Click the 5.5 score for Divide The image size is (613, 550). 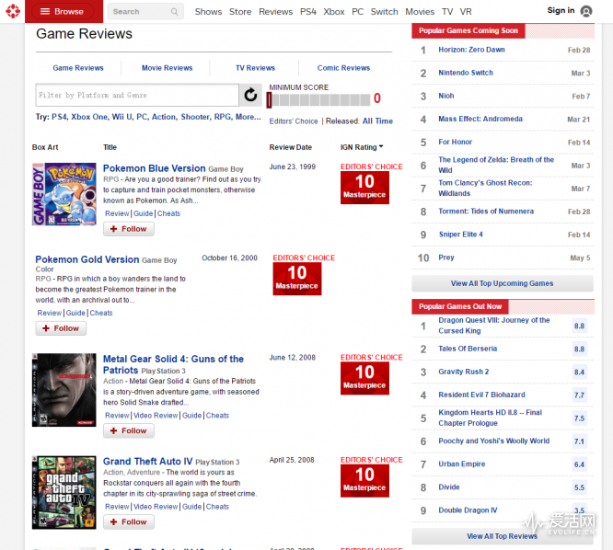[579, 487]
